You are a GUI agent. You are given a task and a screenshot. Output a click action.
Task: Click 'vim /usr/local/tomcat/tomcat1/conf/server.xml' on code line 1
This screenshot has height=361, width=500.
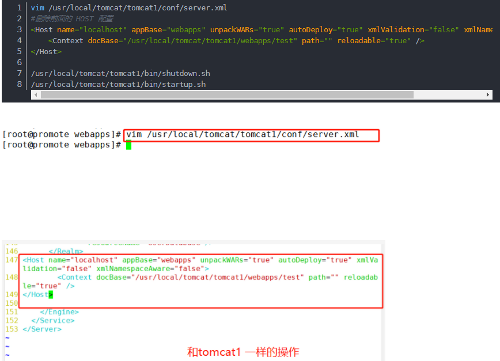(129, 7)
